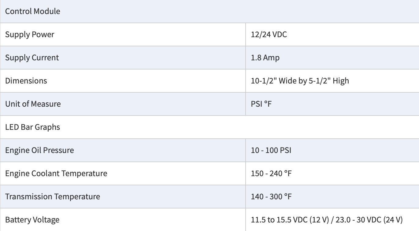The image size is (419, 231).
Task: Select the Supply Power row label
Action: 30,34
